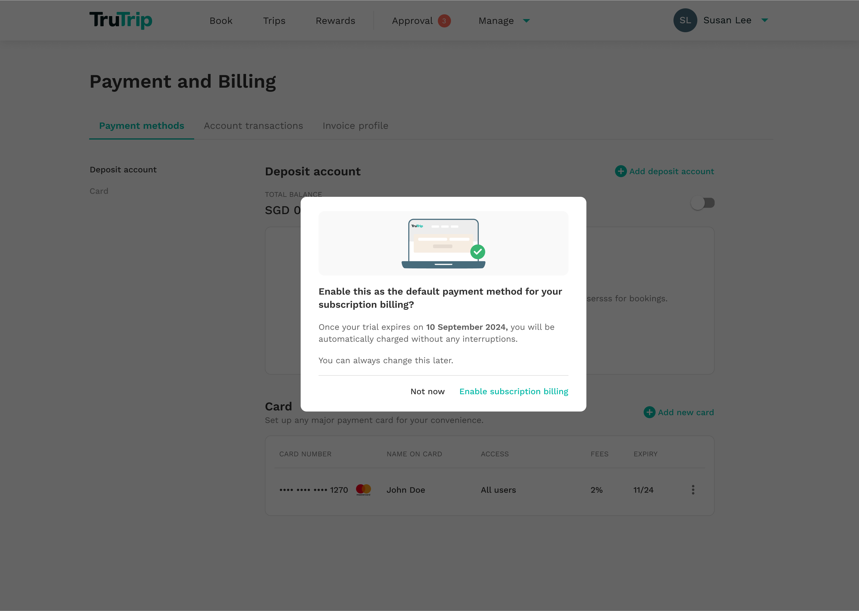Click the red approval count badge
Image resolution: width=859 pixels, height=611 pixels.
click(444, 21)
